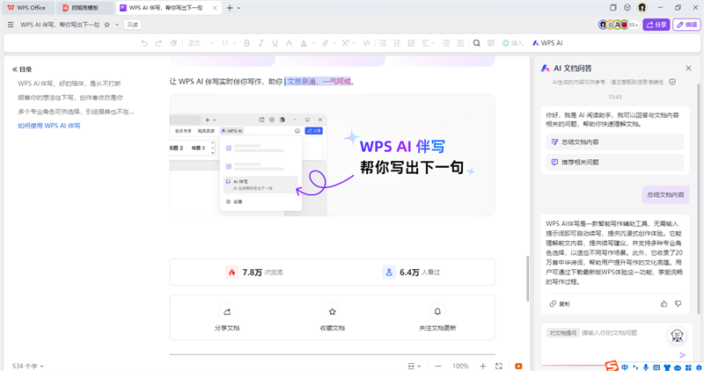Open font size 11 dropdown

point(228,43)
